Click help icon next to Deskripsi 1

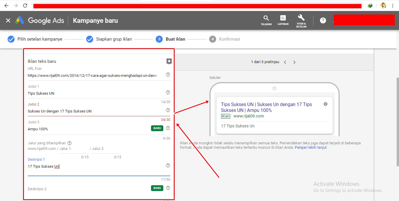point(168,165)
